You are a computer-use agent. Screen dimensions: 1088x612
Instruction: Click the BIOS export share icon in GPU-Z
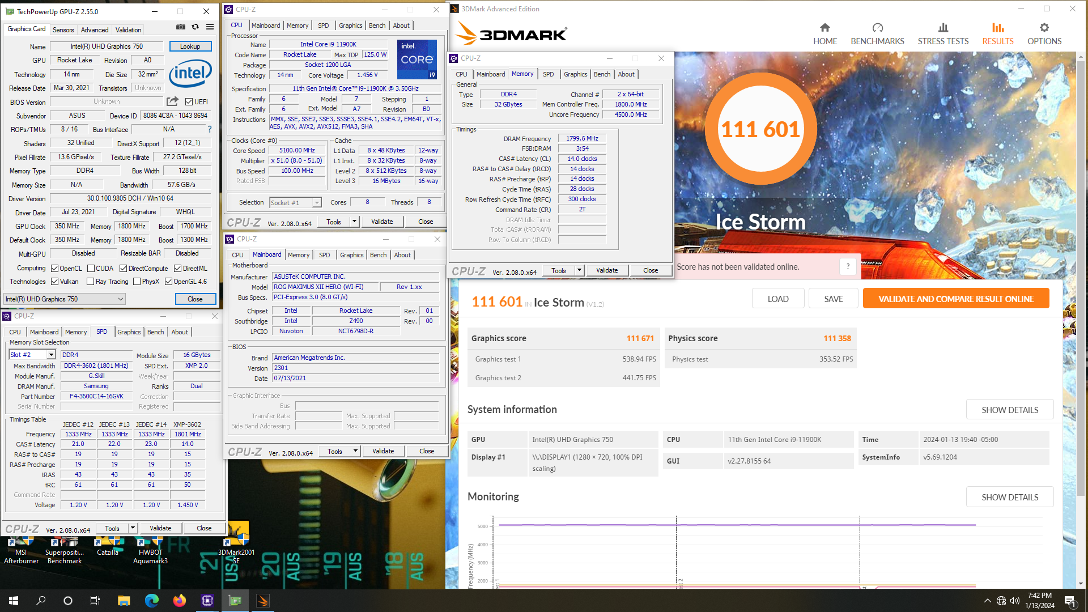coord(172,101)
